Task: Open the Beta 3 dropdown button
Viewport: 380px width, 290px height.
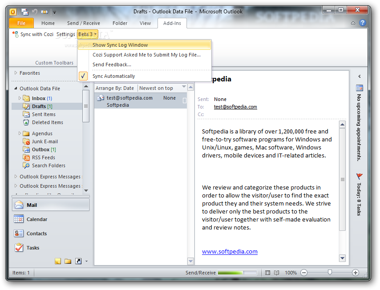Action: 88,34
